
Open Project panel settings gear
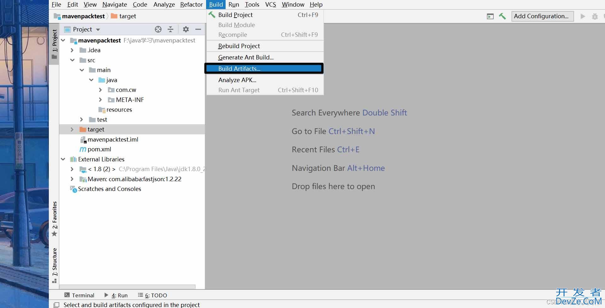pyautogui.click(x=186, y=29)
